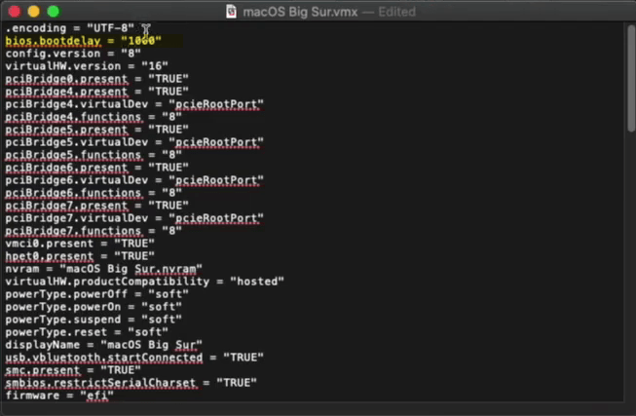Screen dimensions: 636x416
Task: Click the 'displayName' line
Action: pyautogui.click(x=103, y=345)
